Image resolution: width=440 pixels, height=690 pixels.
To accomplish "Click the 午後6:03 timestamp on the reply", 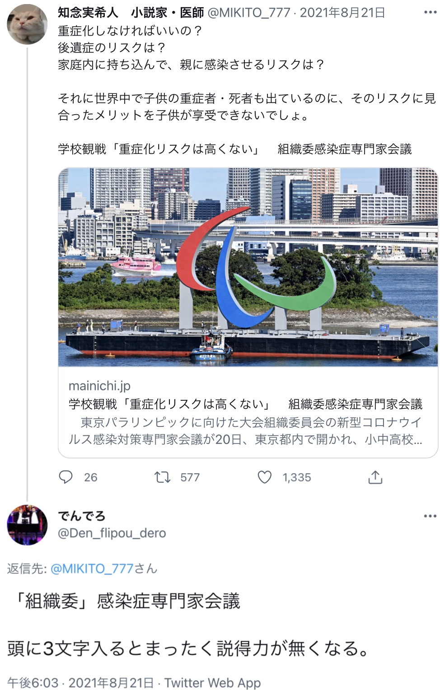I will (x=33, y=683).
